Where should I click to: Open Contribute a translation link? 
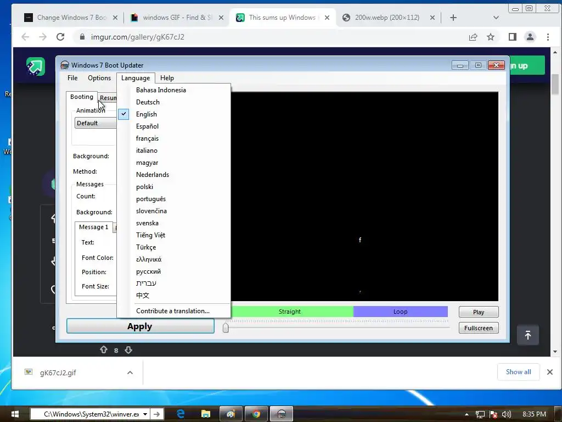click(174, 311)
